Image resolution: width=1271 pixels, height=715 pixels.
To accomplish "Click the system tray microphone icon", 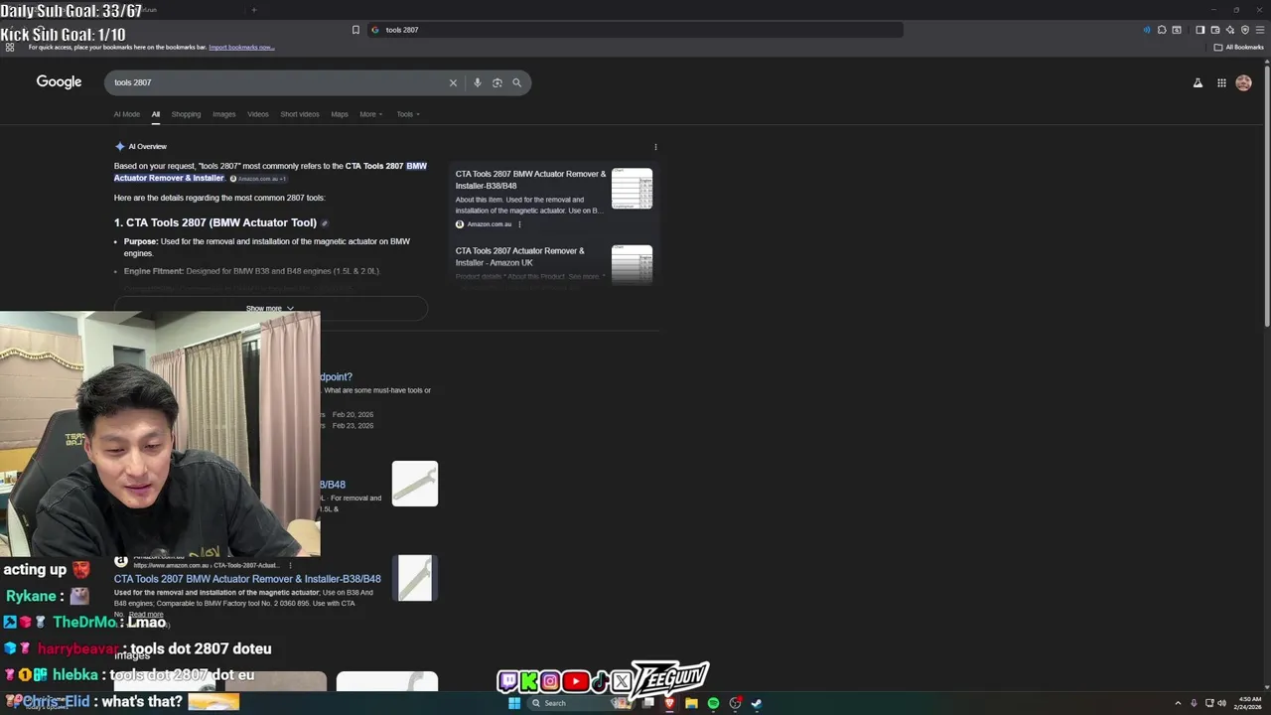I will click(x=1194, y=703).
